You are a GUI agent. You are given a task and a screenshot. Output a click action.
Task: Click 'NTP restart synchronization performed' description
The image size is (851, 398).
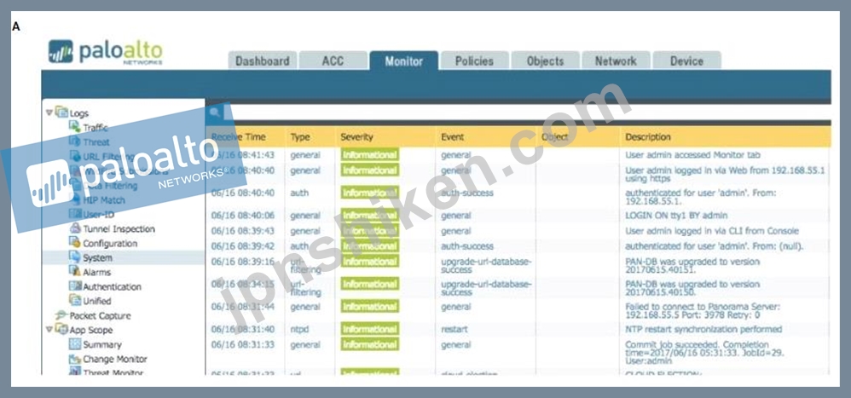click(x=703, y=329)
